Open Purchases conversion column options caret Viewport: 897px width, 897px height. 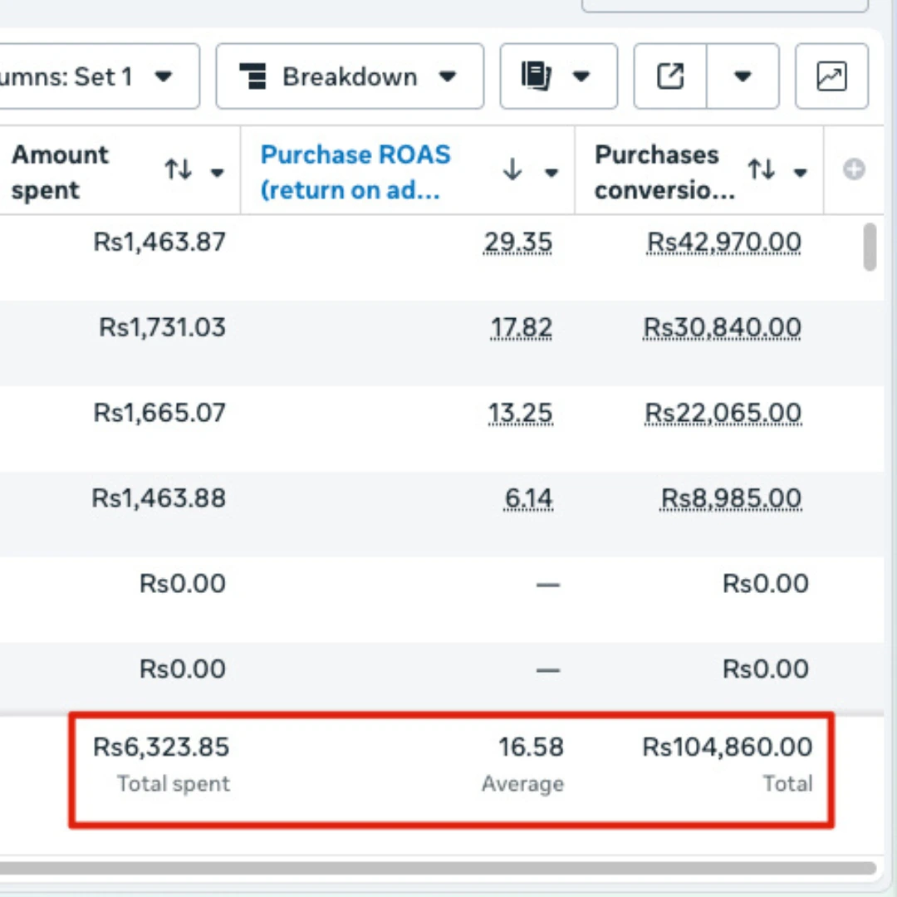[x=800, y=173]
